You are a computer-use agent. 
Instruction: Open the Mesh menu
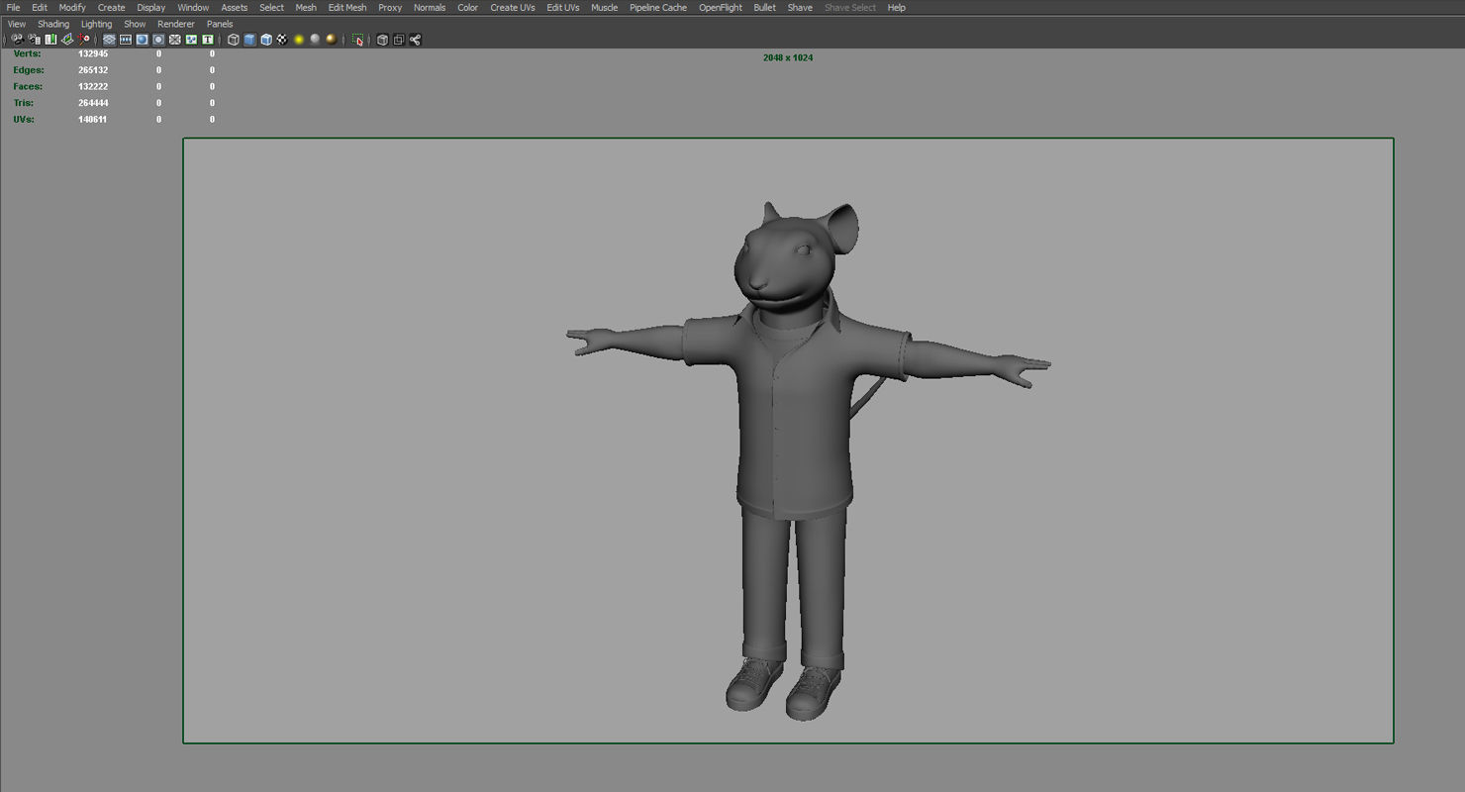306,7
